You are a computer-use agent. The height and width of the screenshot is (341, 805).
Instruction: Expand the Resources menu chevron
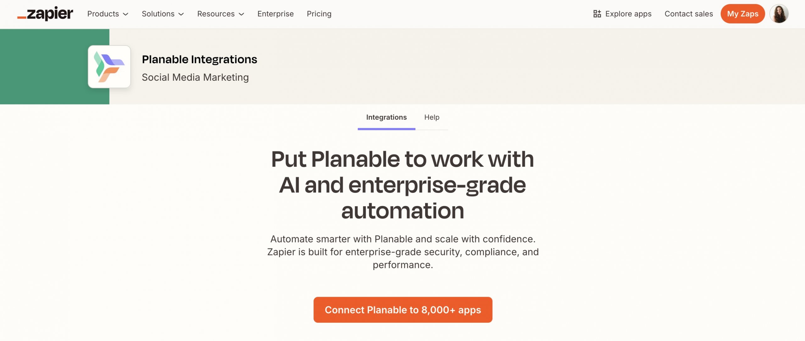[241, 14]
